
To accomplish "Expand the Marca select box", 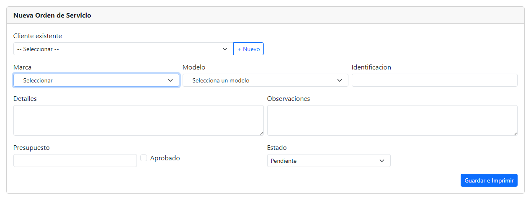I will click(96, 80).
